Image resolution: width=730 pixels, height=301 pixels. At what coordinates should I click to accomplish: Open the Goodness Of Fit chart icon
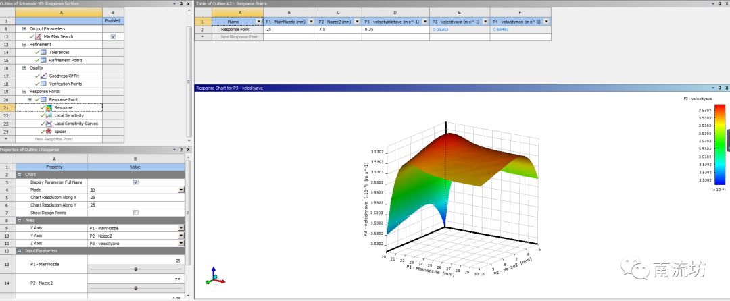point(44,76)
